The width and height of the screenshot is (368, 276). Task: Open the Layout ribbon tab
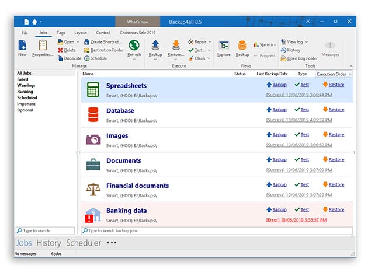point(81,33)
